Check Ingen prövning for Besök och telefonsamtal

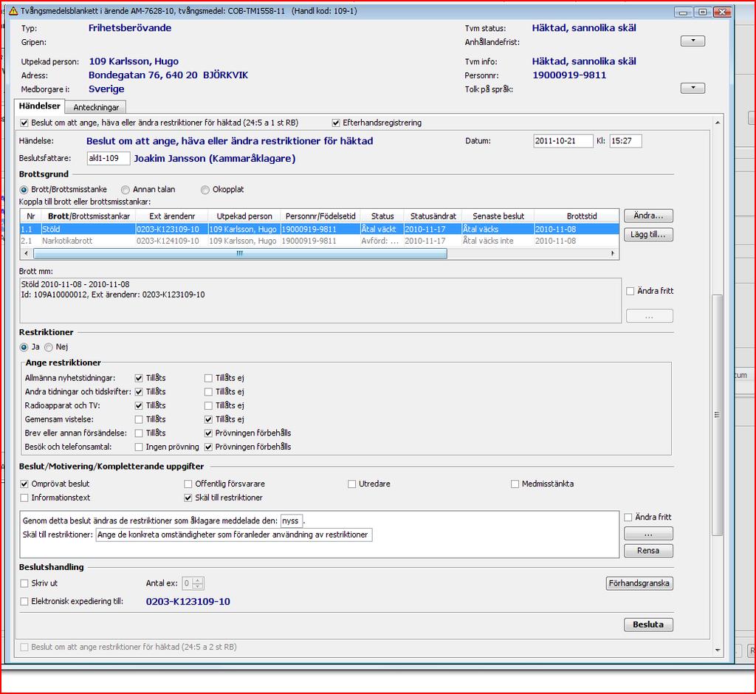point(139,447)
